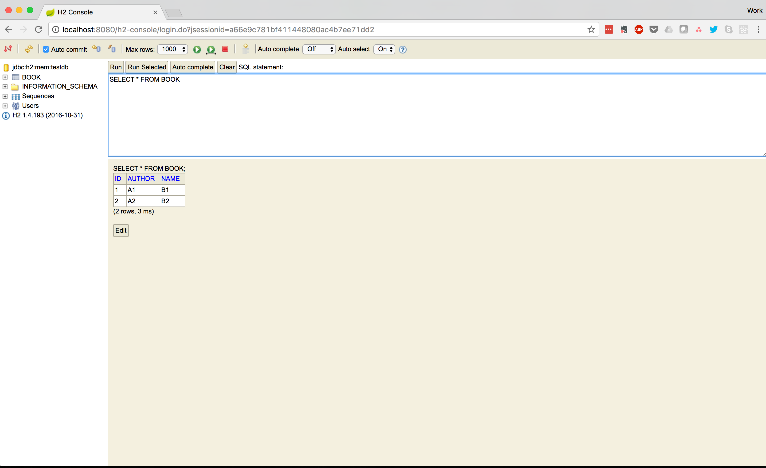Click the Commit icon
766x468 pixels.
(112, 49)
